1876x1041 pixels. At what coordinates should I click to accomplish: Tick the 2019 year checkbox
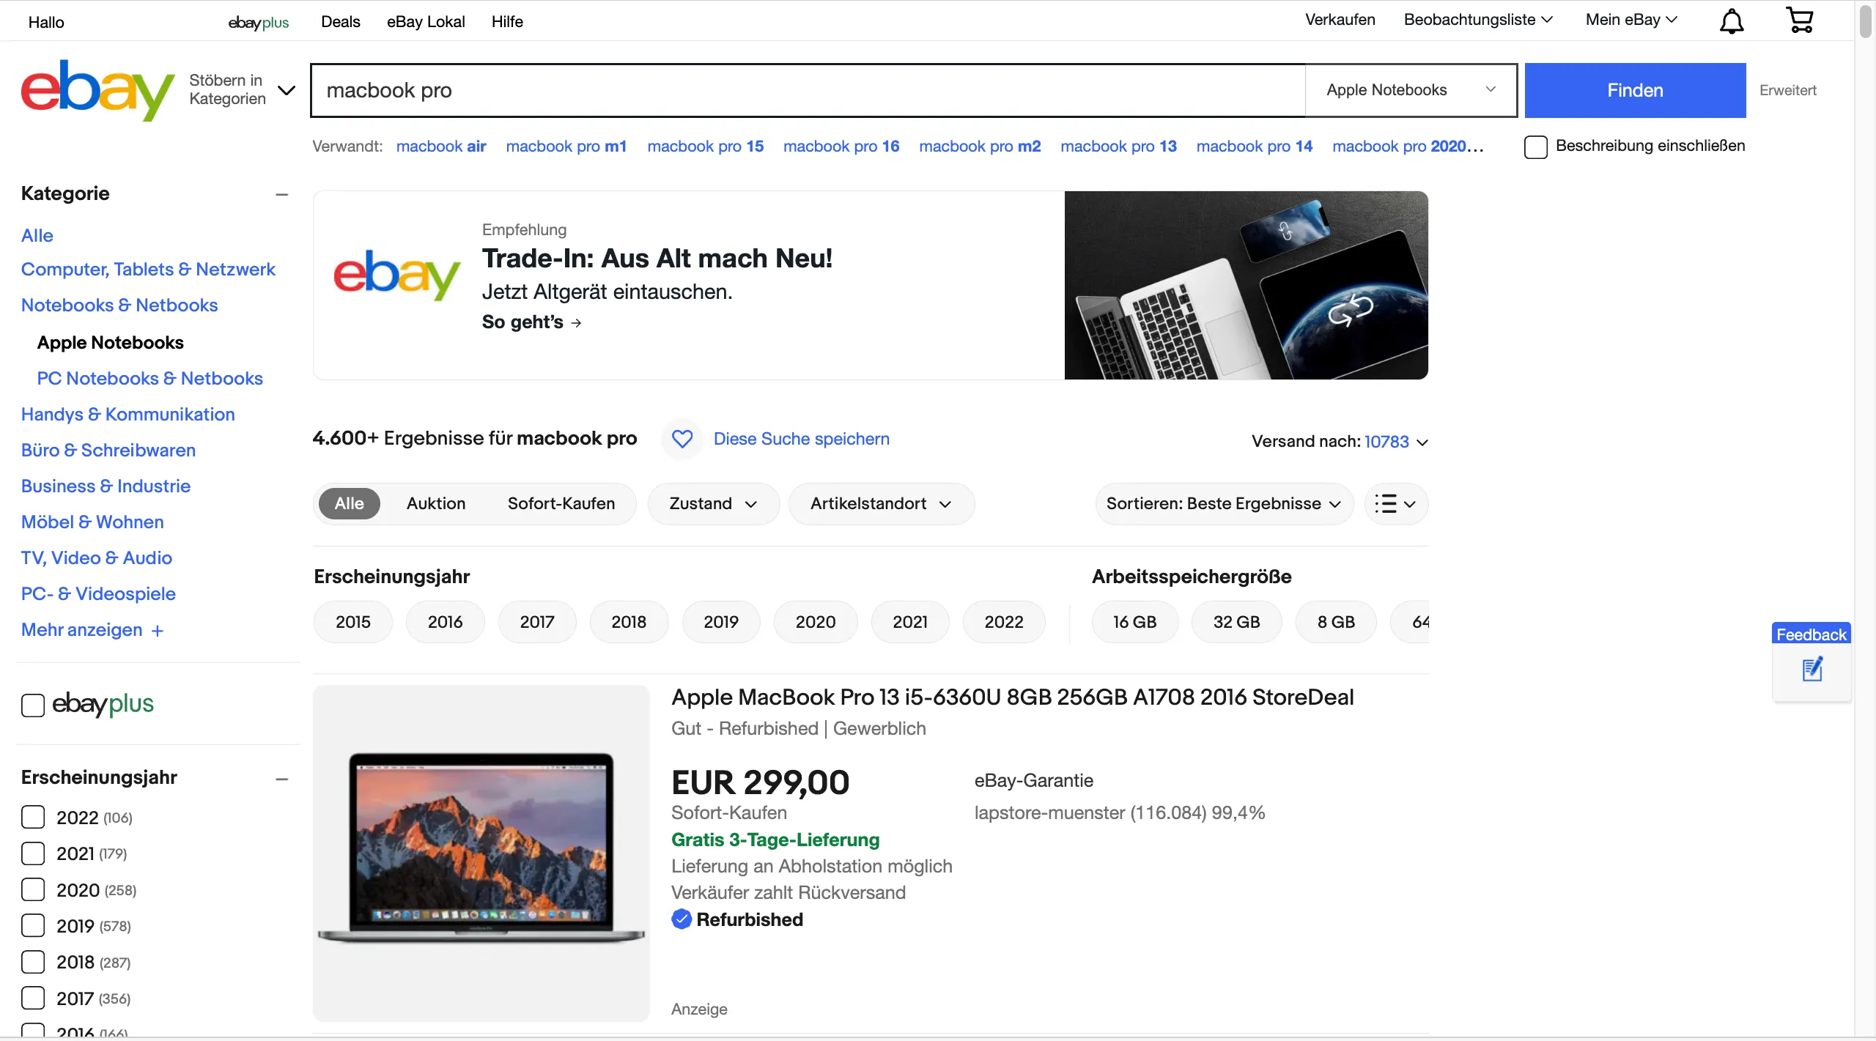tap(33, 926)
